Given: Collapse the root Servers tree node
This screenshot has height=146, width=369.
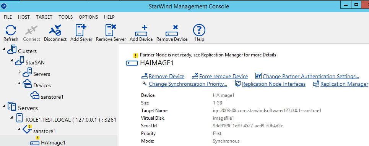Looking at the screenshot, I should 4,106.
